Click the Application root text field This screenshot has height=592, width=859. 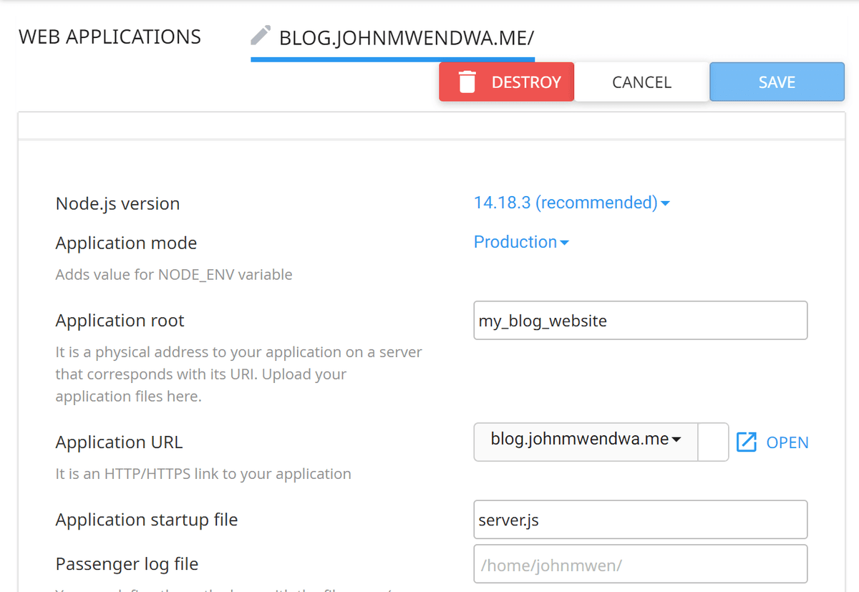[639, 320]
